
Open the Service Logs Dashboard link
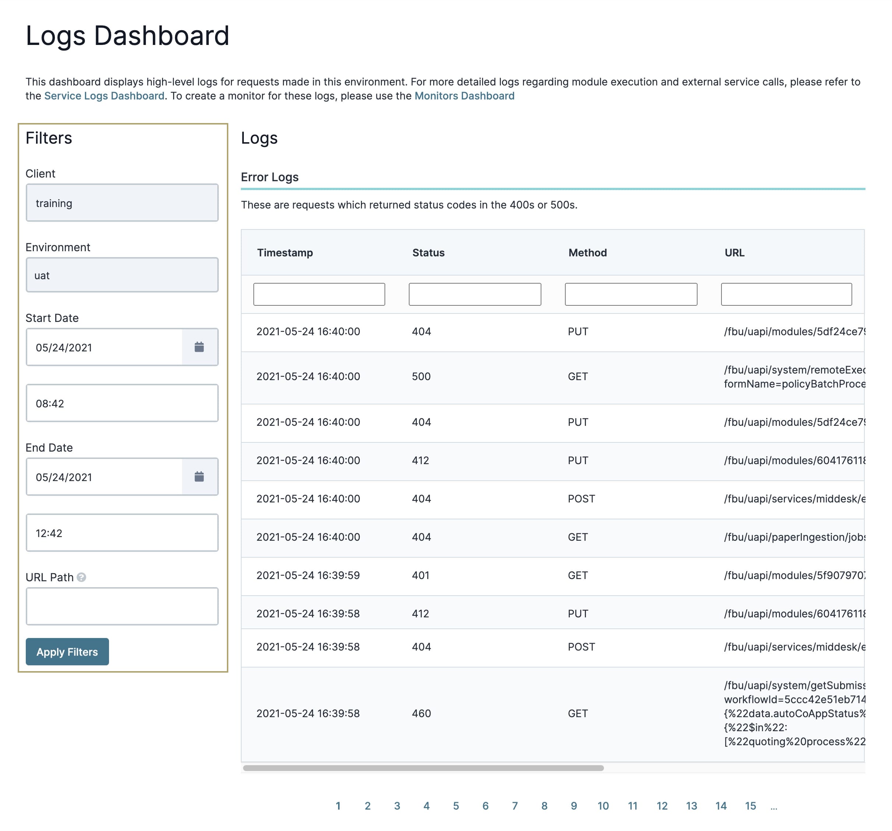pyautogui.click(x=104, y=95)
